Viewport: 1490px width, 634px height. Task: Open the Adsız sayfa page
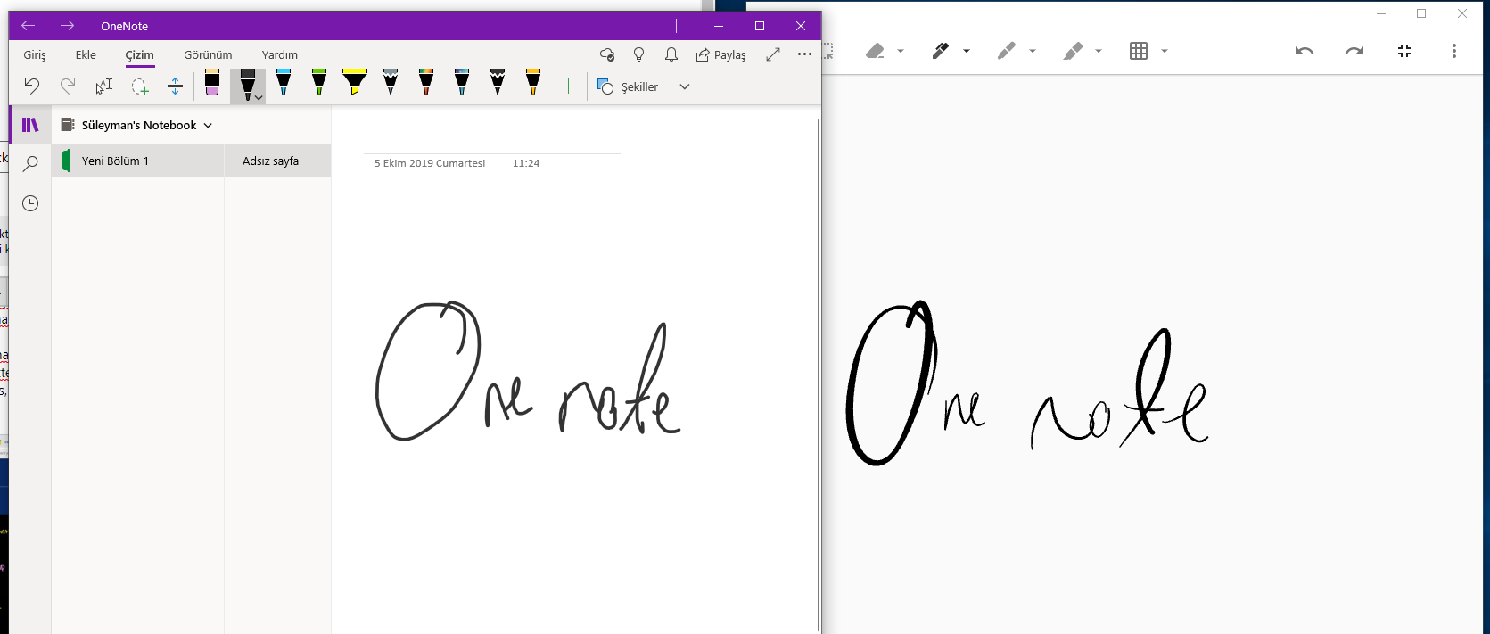tap(277, 161)
